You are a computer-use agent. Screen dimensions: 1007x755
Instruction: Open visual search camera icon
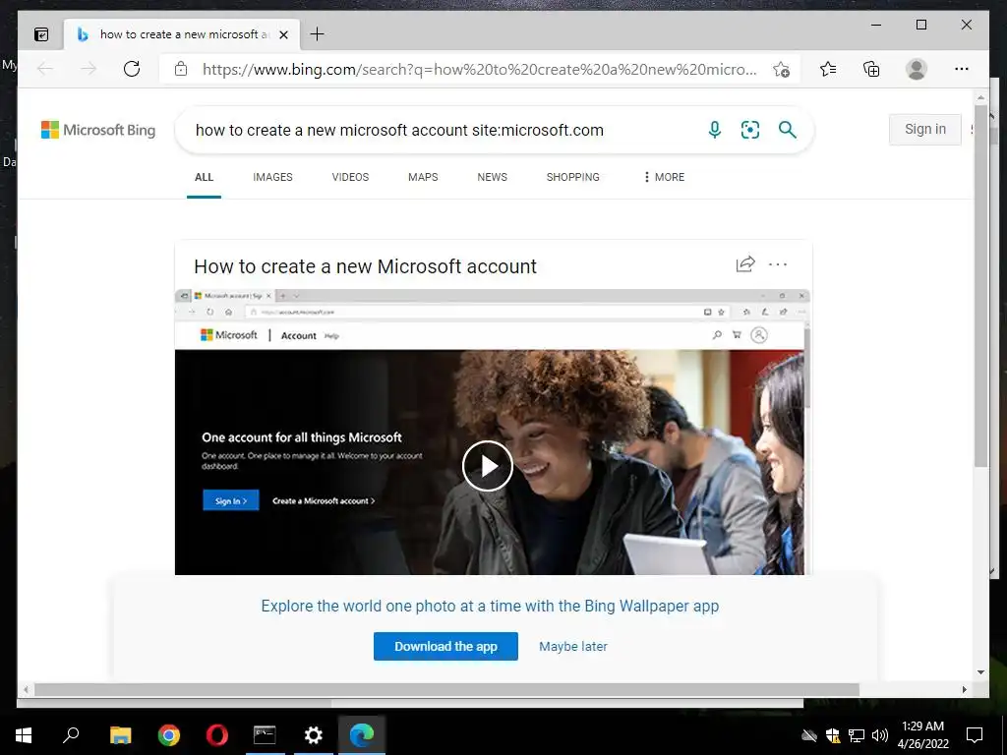(x=750, y=130)
